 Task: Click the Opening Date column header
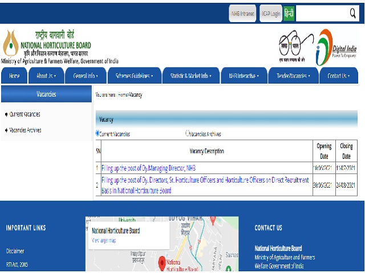click(324, 151)
